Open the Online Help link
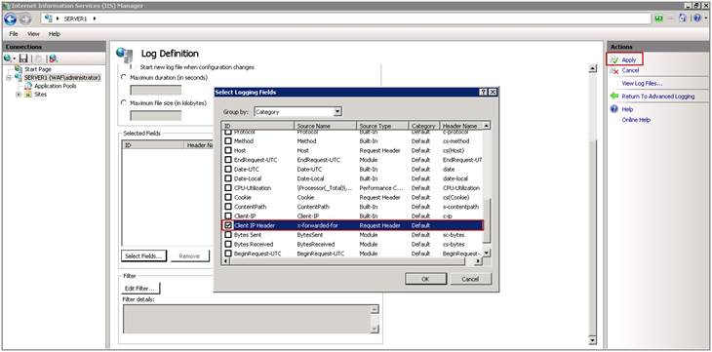 [x=636, y=120]
